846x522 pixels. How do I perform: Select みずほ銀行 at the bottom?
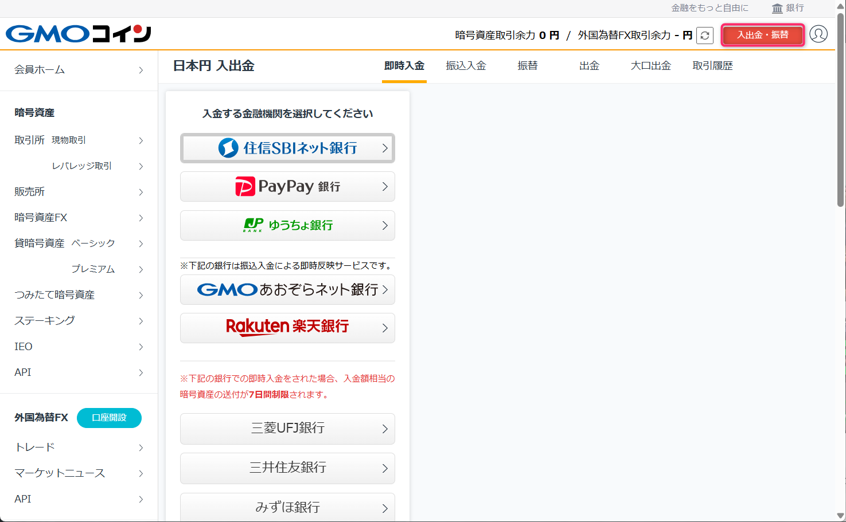click(287, 507)
